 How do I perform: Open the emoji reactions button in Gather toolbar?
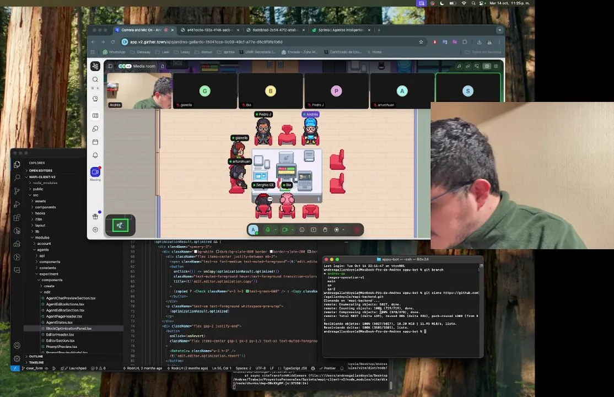(x=302, y=230)
